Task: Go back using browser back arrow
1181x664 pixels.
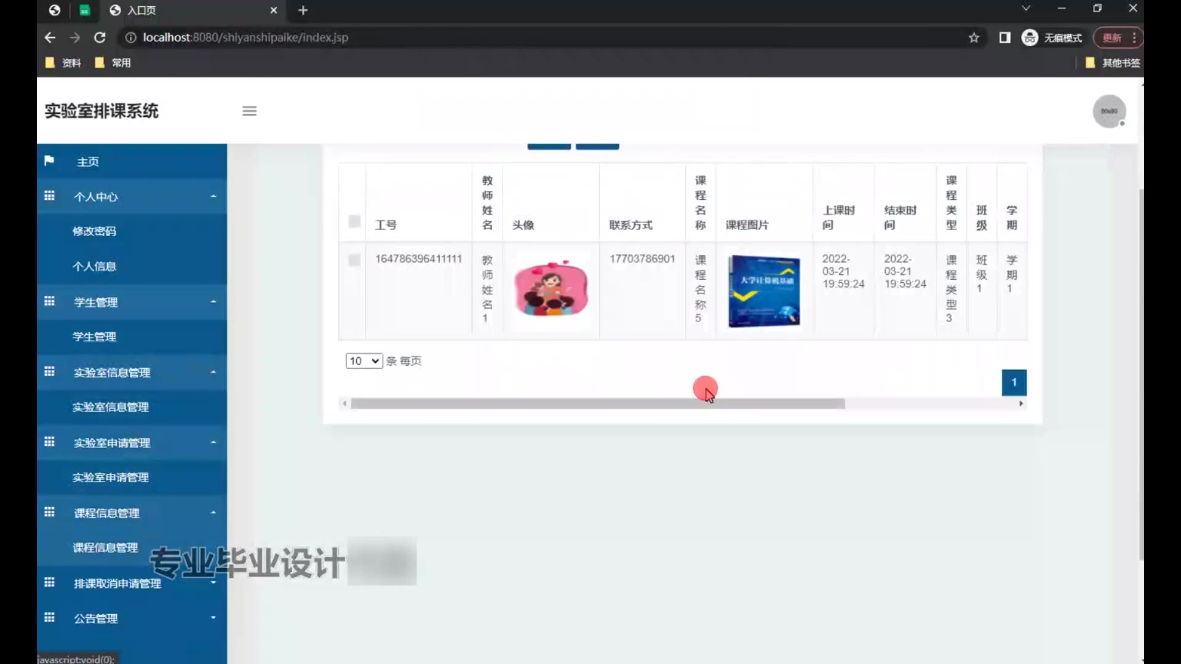Action: (x=50, y=38)
